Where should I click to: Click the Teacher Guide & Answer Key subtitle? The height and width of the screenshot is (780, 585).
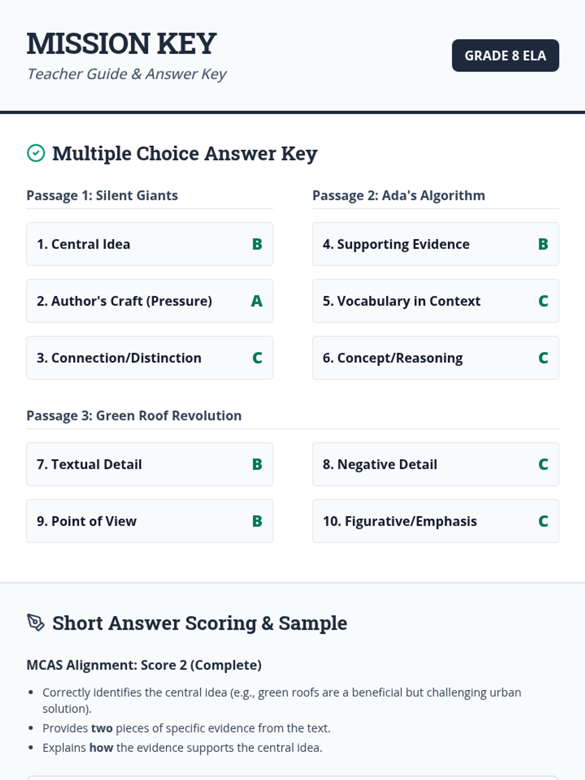coord(127,74)
